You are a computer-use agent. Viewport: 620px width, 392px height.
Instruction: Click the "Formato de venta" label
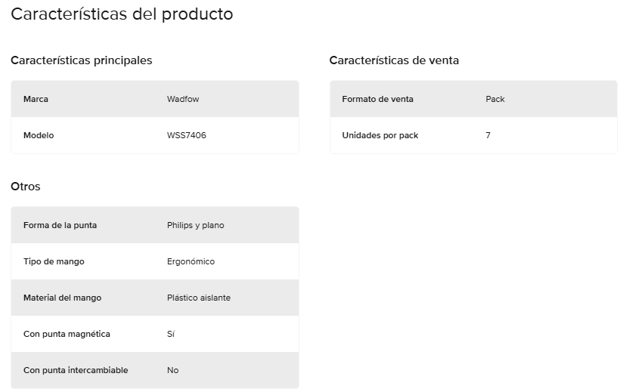tap(377, 99)
